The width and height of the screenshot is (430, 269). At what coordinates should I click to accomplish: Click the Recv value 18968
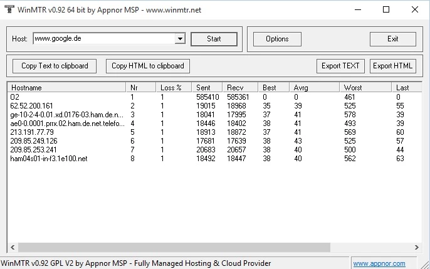click(236, 106)
